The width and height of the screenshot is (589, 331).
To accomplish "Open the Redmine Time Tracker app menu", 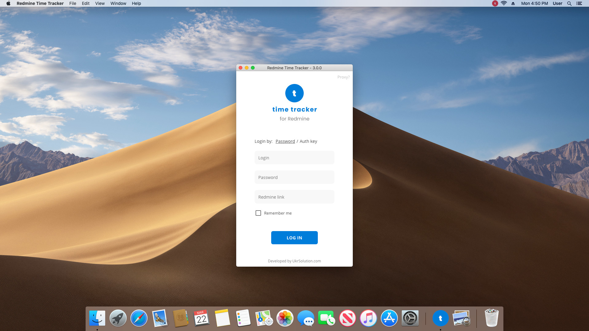I will click(x=40, y=3).
